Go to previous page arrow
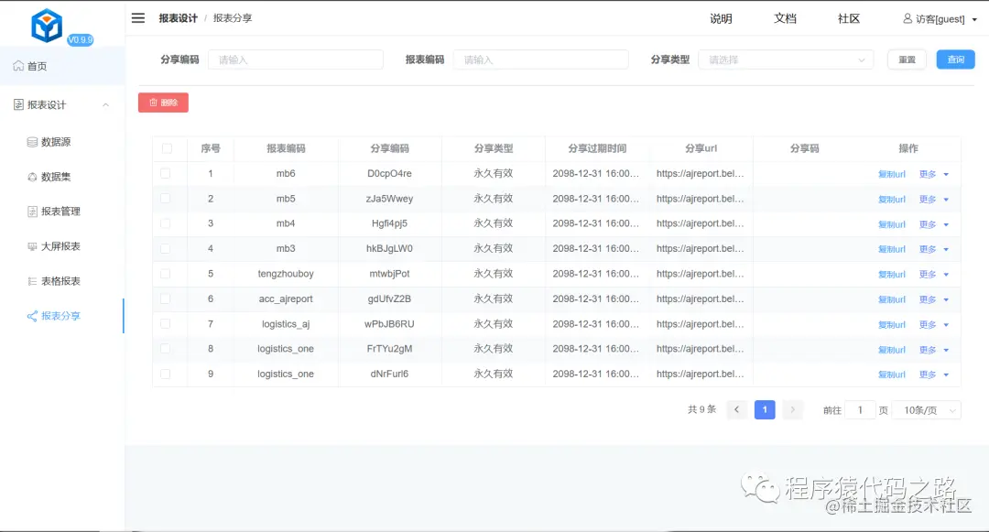The height and width of the screenshot is (532, 989). pyautogui.click(x=736, y=409)
